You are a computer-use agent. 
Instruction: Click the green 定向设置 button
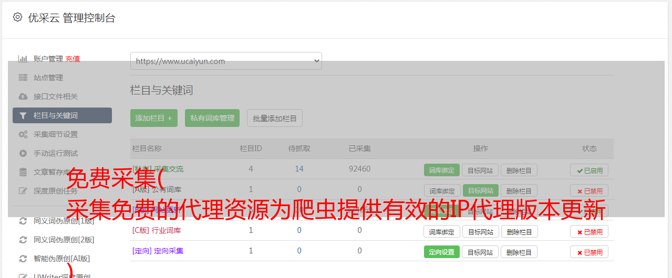(442, 252)
